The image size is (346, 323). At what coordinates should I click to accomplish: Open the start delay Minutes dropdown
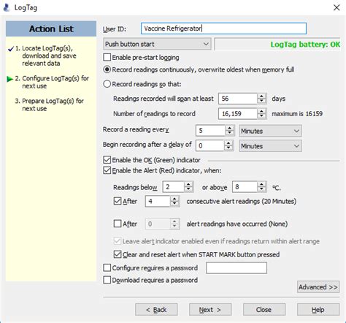point(270,146)
